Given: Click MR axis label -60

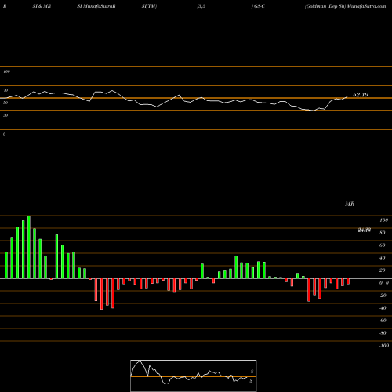Looking at the screenshot, I should click(383, 321).
